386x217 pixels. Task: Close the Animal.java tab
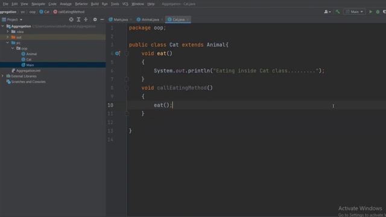click(x=162, y=20)
